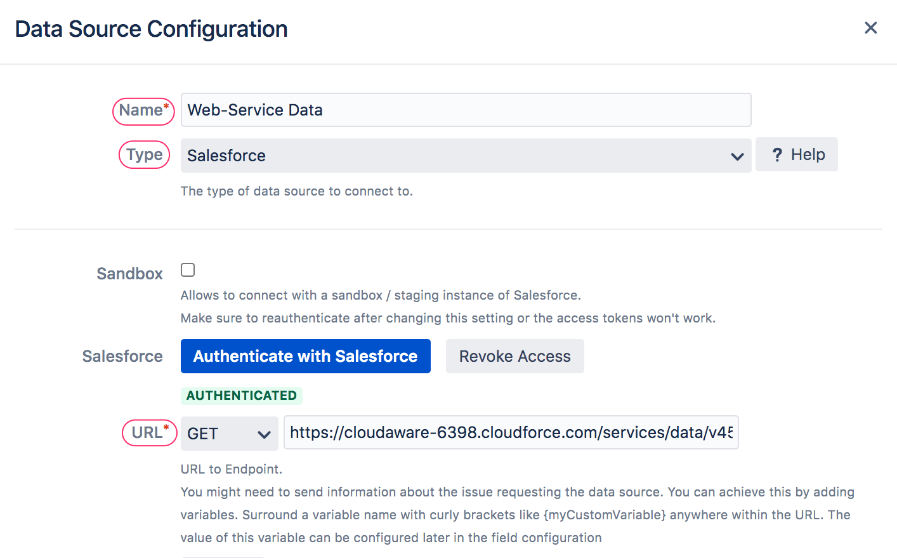Click the Type field label

point(144,154)
